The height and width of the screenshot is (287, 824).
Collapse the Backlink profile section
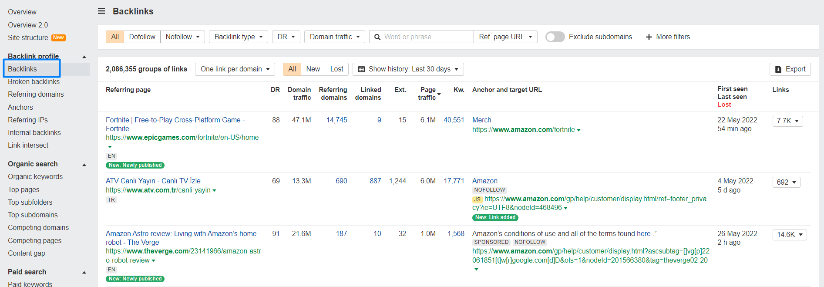tap(84, 57)
